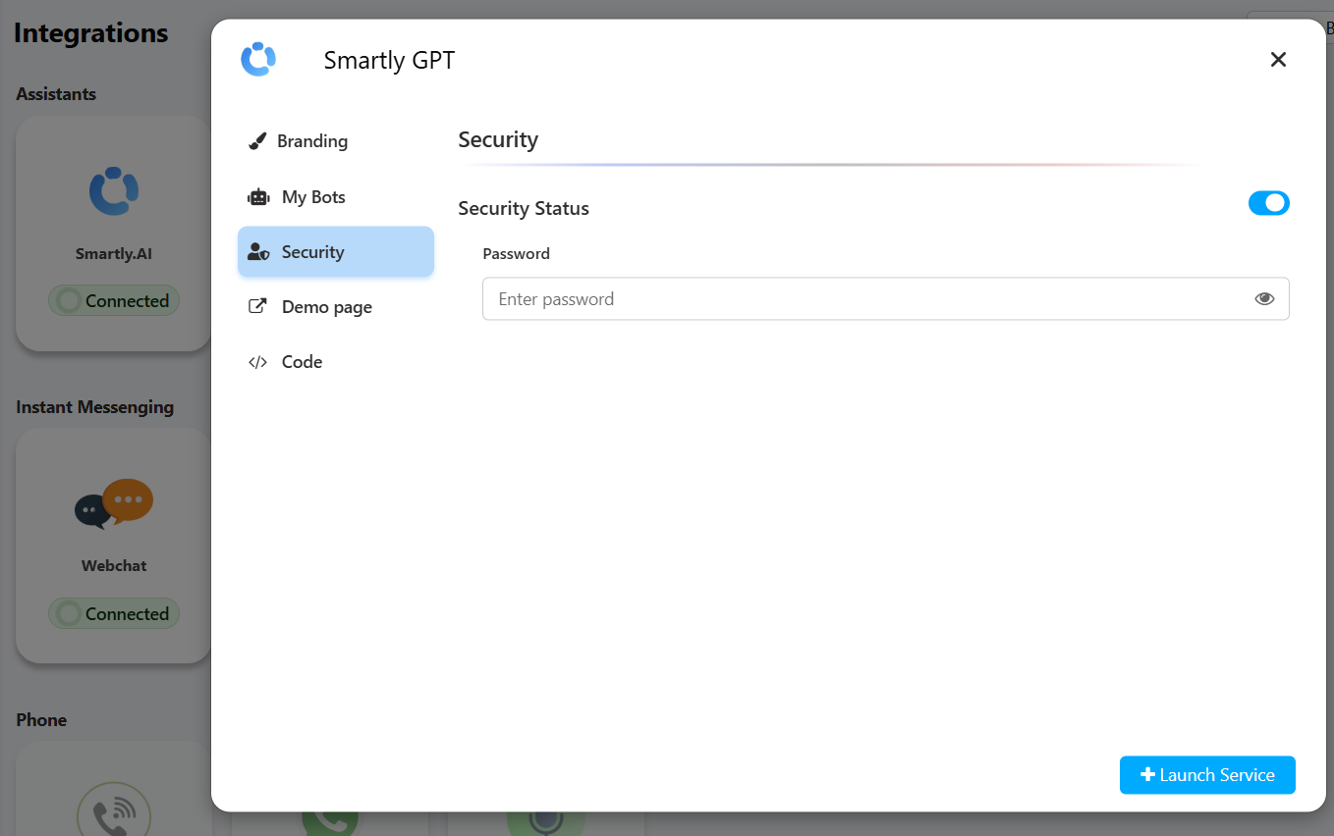
Task: Click the Smartly GPT logo icon
Action: [258, 59]
